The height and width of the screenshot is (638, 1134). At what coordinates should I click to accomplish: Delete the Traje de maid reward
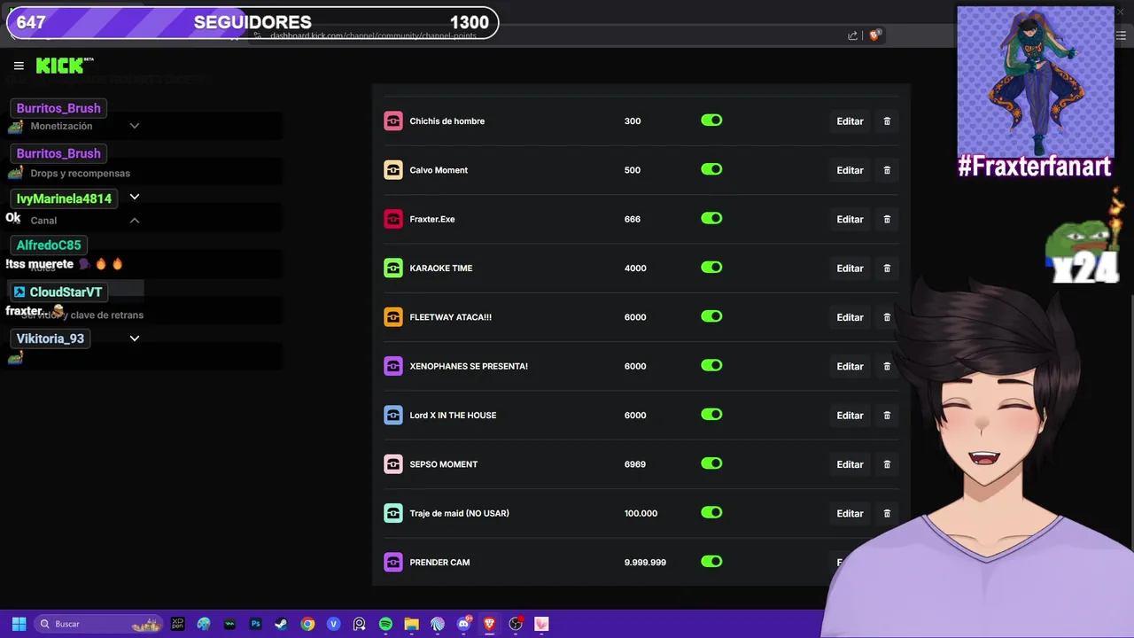click(887, 513)
